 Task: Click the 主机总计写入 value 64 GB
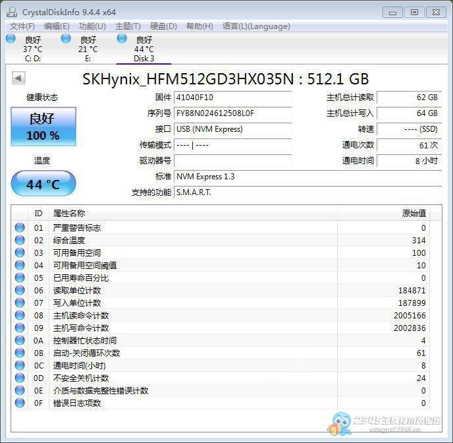[410, 113]
